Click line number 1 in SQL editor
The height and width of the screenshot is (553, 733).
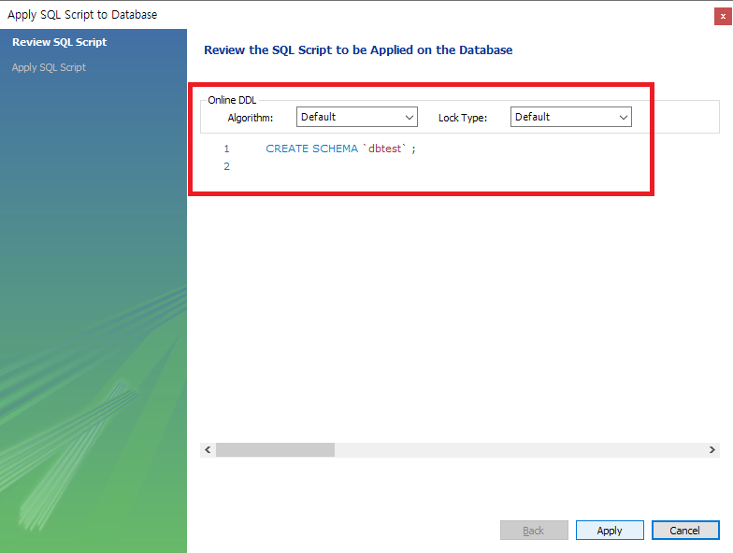pyautogui.click(x=226, y=149)
